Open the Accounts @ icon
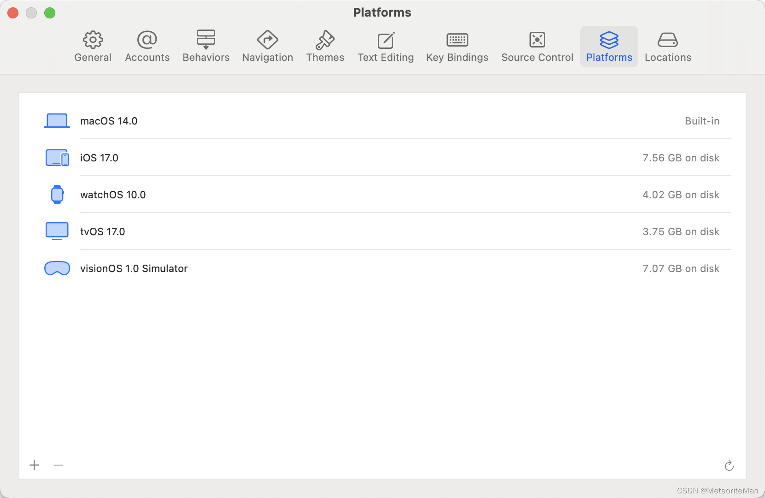Screen dimensions: 765x498 click(147, 40)
